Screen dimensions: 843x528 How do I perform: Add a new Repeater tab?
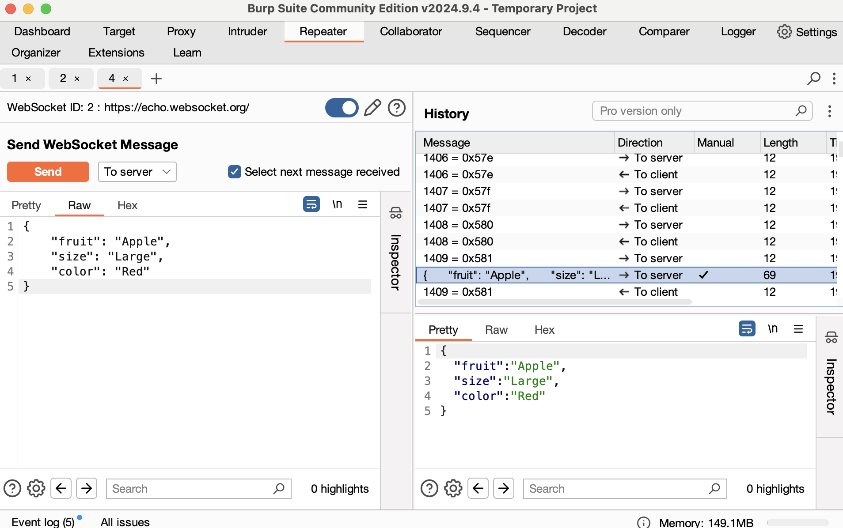coord(156,79)
